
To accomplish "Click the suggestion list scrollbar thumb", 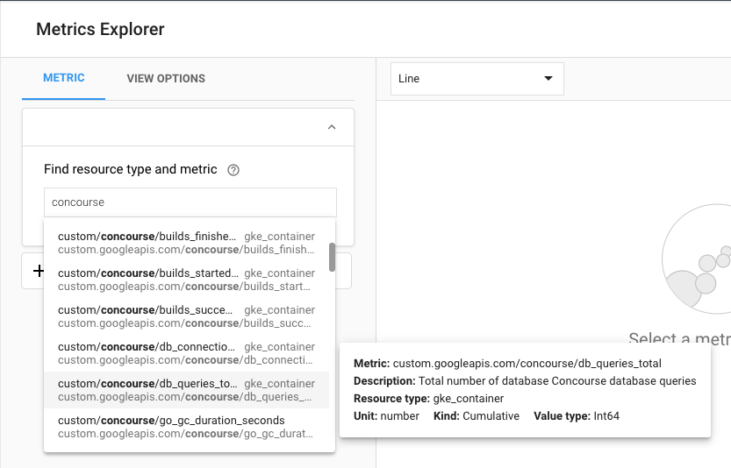I will coord(332,257).
